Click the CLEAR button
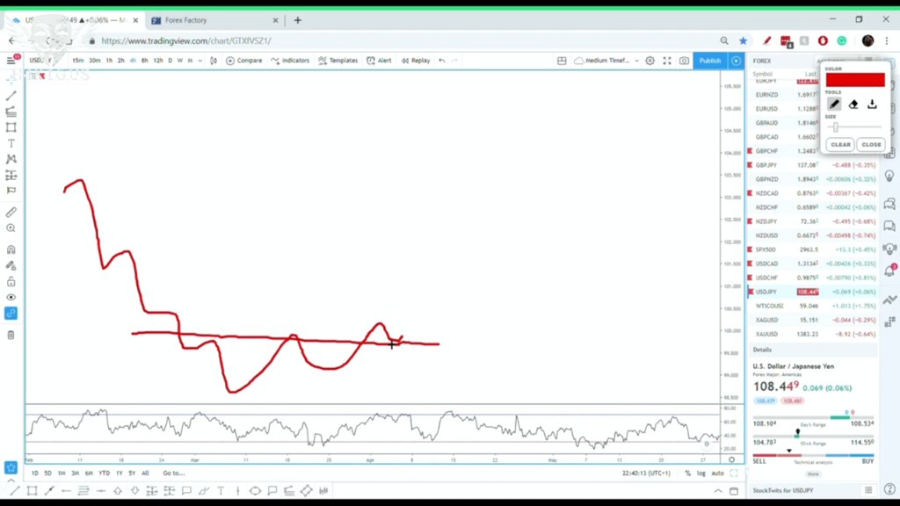Image resolution: width=900 pixels, height=506 pixels. coord(840,145)
